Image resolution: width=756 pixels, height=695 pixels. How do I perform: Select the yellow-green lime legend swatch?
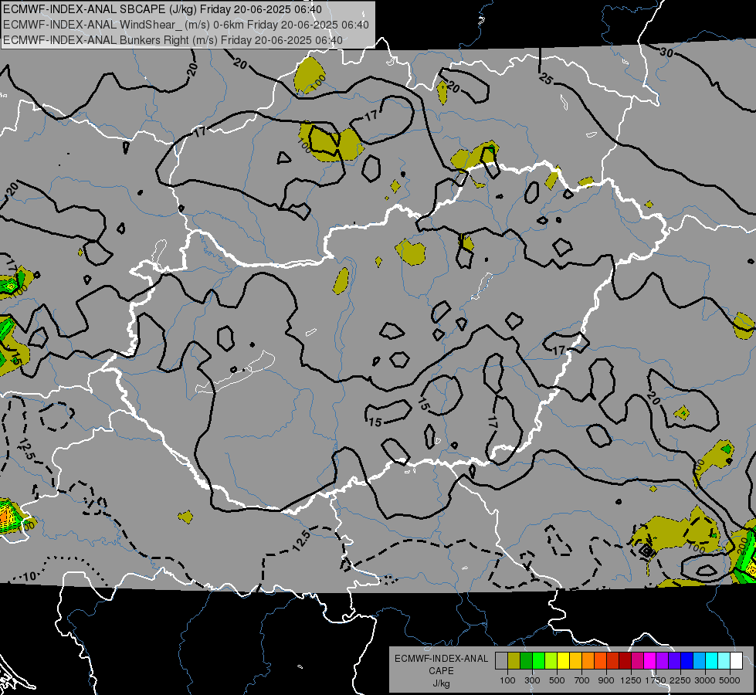tap(551, 660)
